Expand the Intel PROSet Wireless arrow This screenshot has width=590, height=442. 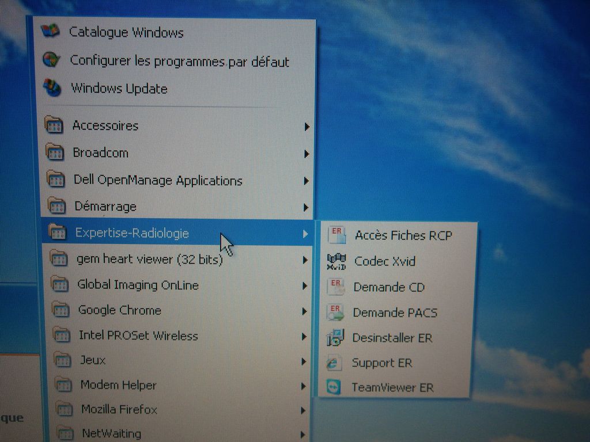[304, 337]
